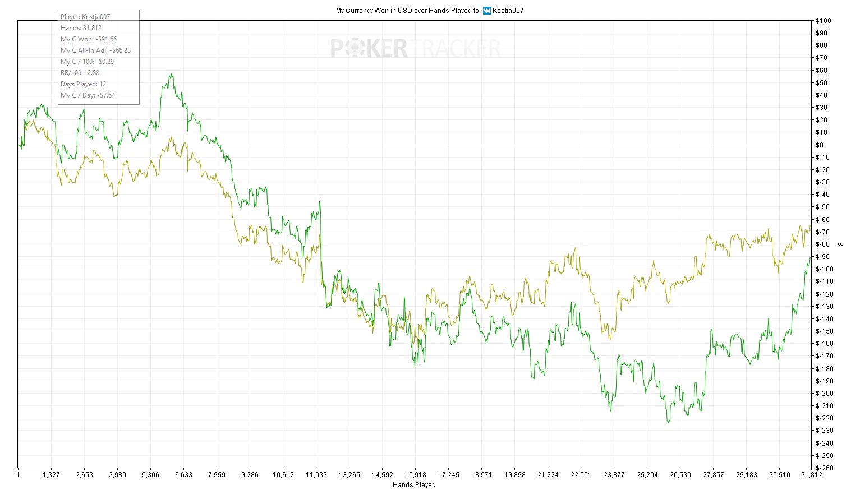Click the x-axis label 22,551
Viewport: 851px width, 490px height.
[x=581, y=475]
